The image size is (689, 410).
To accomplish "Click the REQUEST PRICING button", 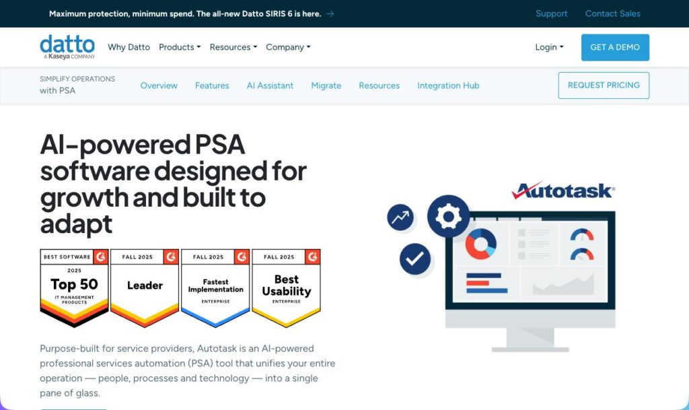I will tap(604, 86).
